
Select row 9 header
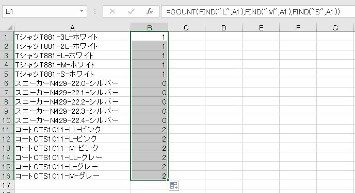point(7,111)
